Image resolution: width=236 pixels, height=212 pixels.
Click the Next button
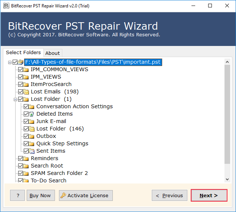tap(209, 195)
